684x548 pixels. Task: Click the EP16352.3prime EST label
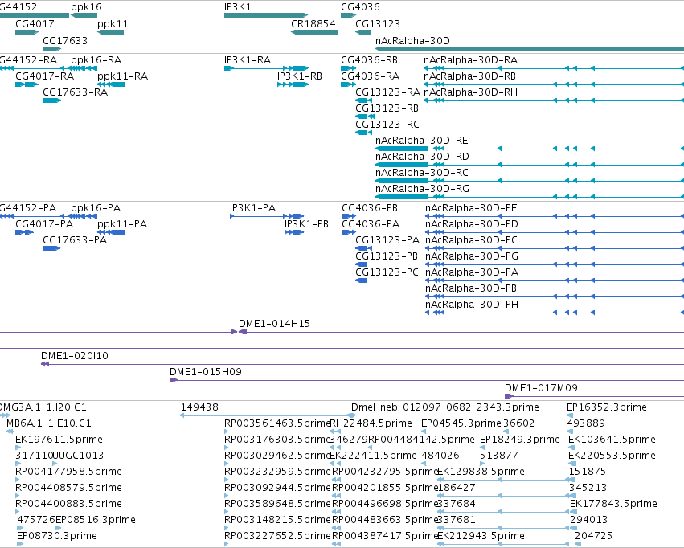click(x=607, y=407)
